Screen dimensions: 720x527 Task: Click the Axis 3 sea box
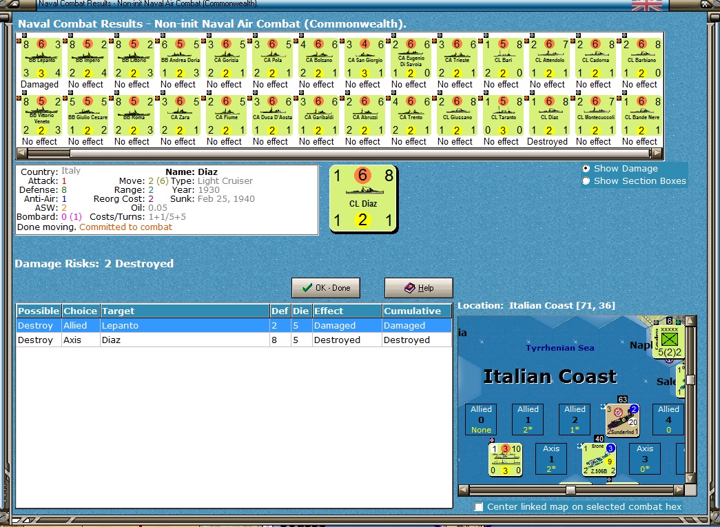click(x=645, y=459)
